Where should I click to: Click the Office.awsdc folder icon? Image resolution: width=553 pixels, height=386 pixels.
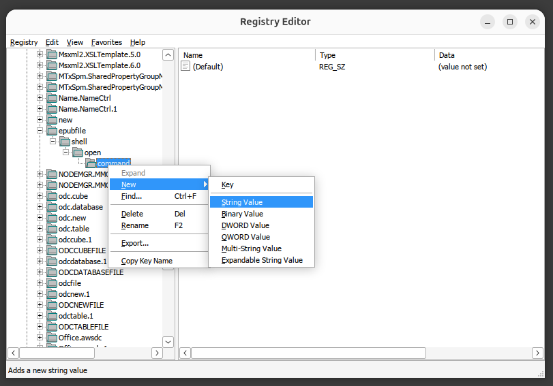pyautogui.click(x=52, y=338)
